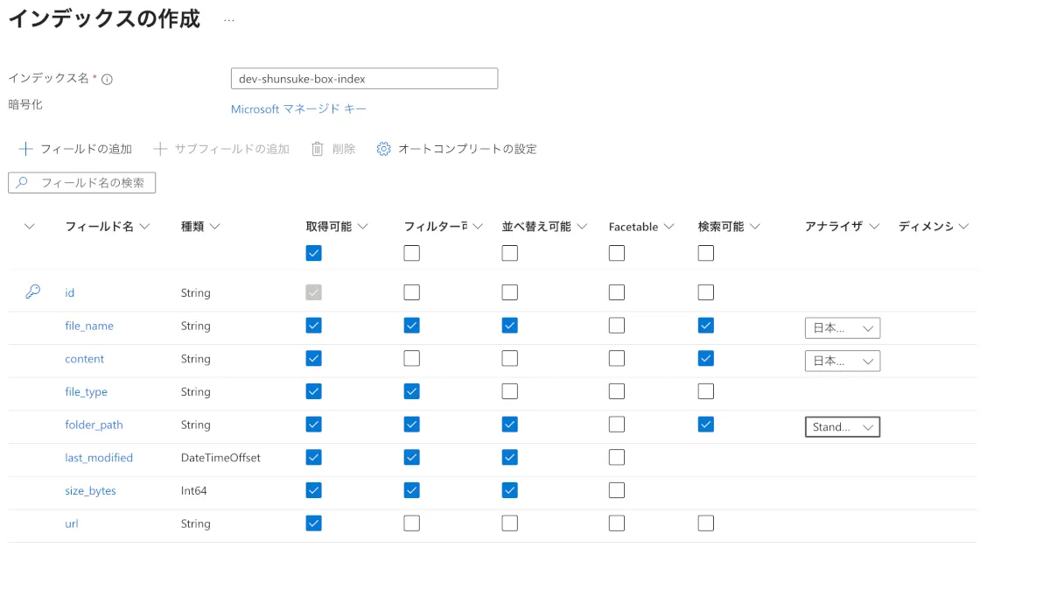The height and width of the screenshot is (590, 1050).
Task: Open the Microsoft マネージド キー link
Action: (x=298, y=109)
